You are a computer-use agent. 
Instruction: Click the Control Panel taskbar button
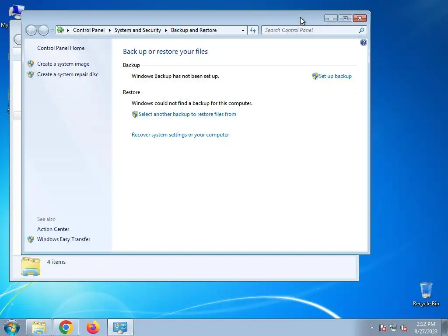click(120, 327)
